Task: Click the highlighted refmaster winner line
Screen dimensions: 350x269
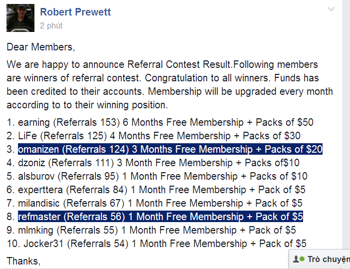Action: 160,217
